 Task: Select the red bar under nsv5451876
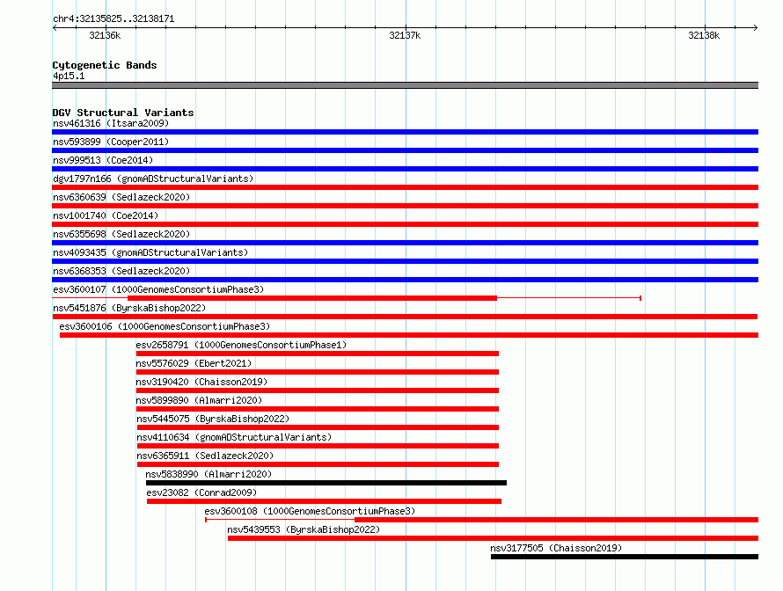405,317
